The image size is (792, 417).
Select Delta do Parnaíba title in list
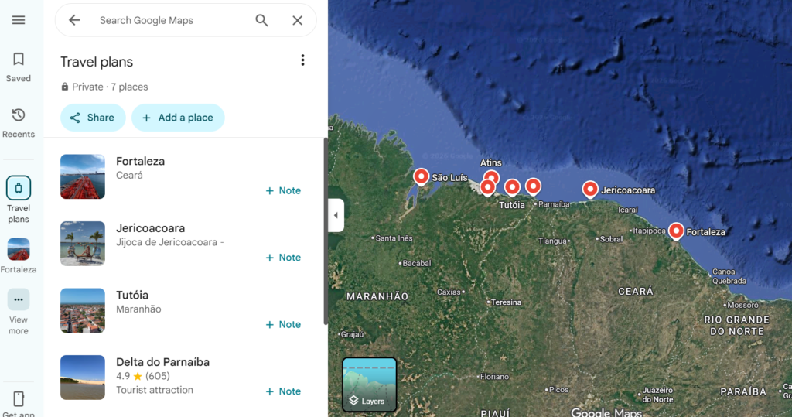(162, 362)
